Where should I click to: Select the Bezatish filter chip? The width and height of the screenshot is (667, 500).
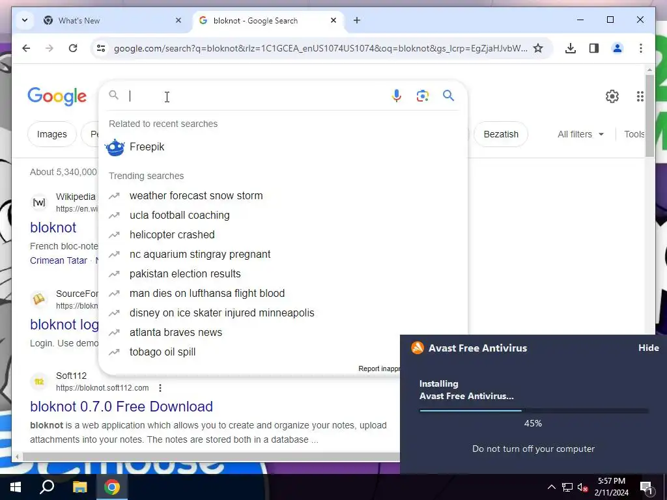click(x=501, y=134)
